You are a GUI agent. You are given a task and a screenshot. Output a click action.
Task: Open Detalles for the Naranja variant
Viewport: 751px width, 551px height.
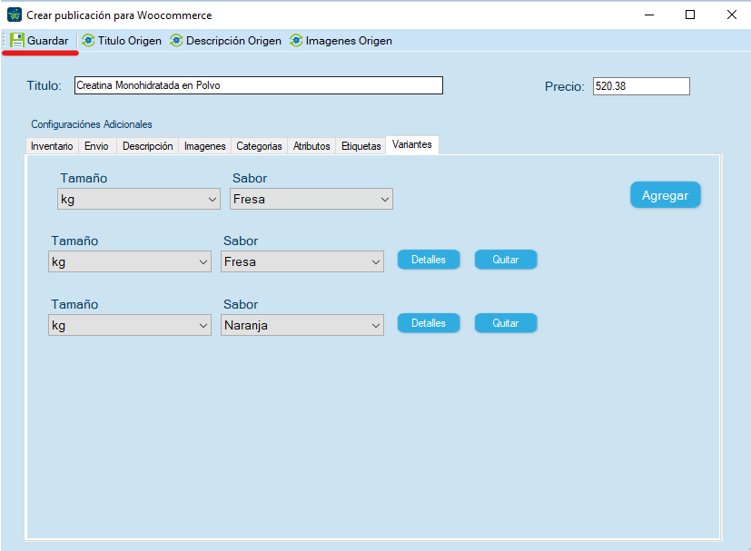tap(429, 323)
